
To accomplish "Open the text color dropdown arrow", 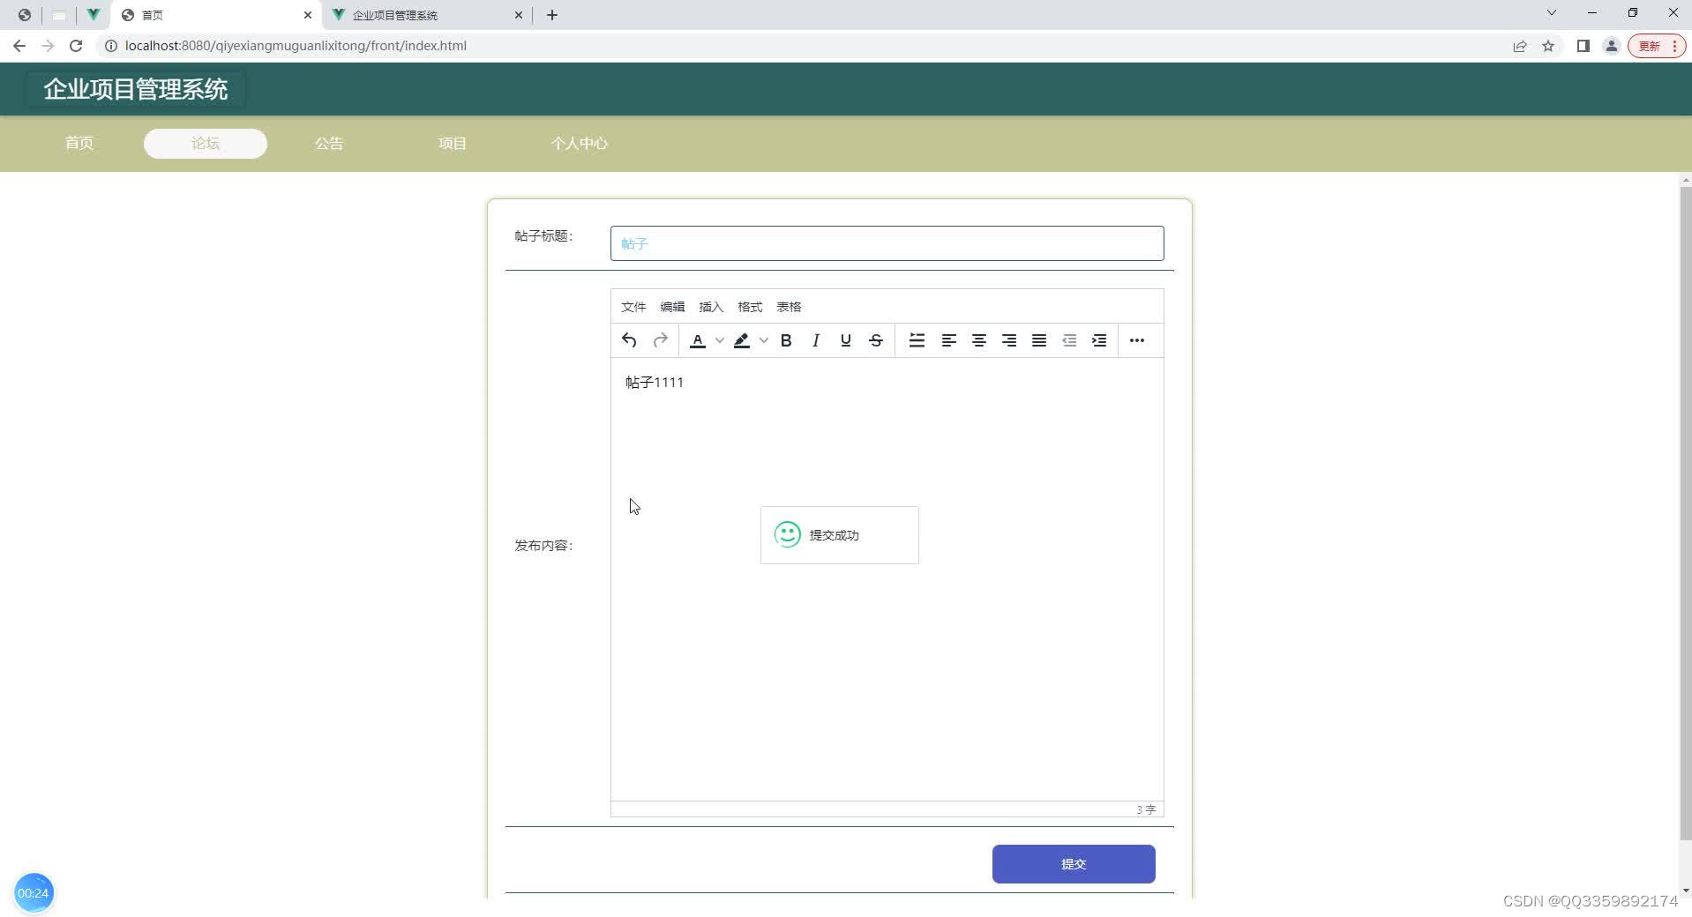I will [720, 340].
